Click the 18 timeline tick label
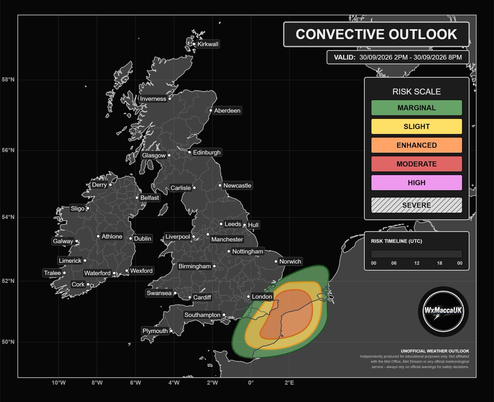The image size is (494, 402). [439, 263]
